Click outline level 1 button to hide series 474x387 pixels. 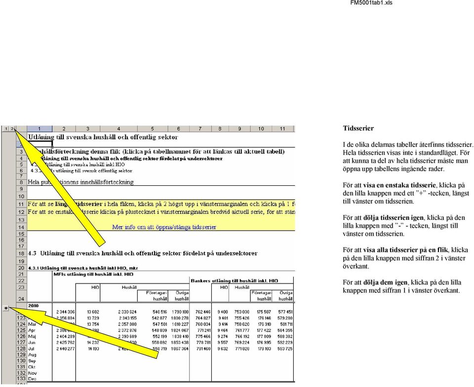click(6, 129)
